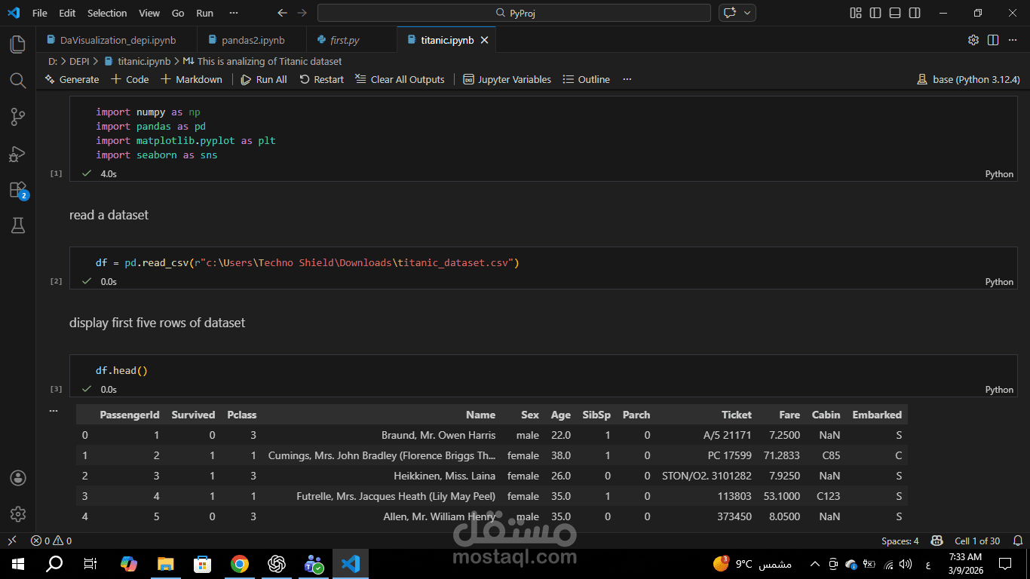Viewport: 1030px width, 579px height.
Task: Toggle the Primary Side Bar visibility
Action: point(875,13)
